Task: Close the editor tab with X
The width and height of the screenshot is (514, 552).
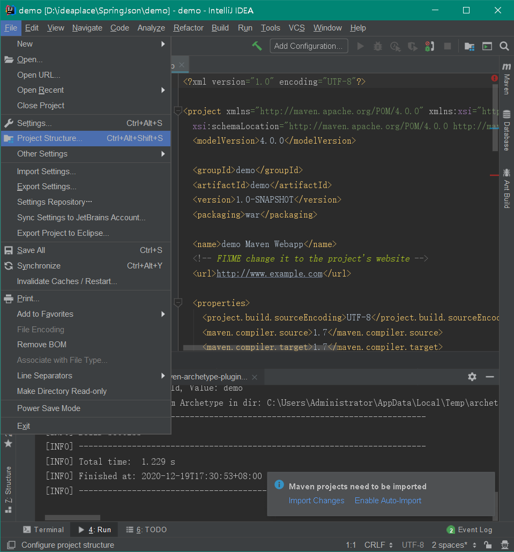Action: pos(182,65)
